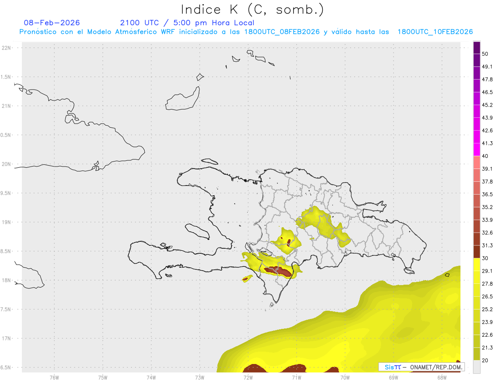Click the color bar value 39.1
Viewport: 496px width, 383px height.
(487, 169)
